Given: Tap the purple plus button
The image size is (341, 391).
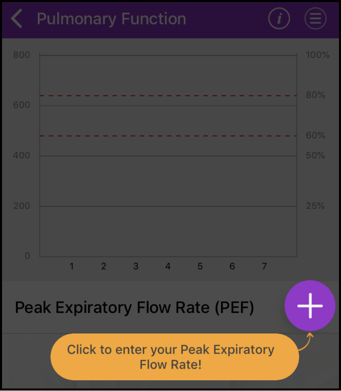Looking at the screenshot, I should [310, 306].
